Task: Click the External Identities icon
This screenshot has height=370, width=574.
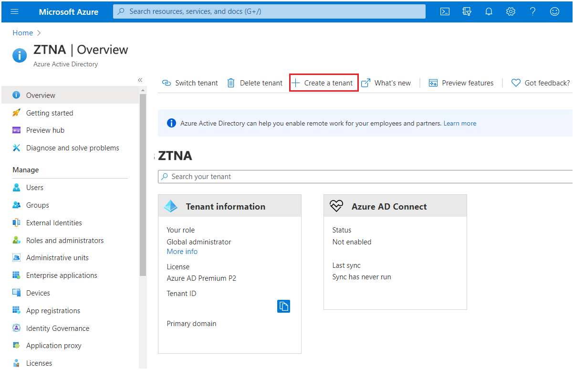Action: click(17, 223)
